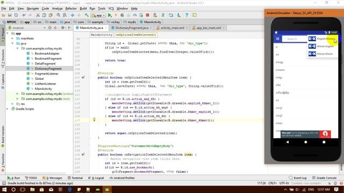Screen dimensions: 344x193
Task: Select English-Khmer option in emulator menu
Action: click(x=322, y=39)
